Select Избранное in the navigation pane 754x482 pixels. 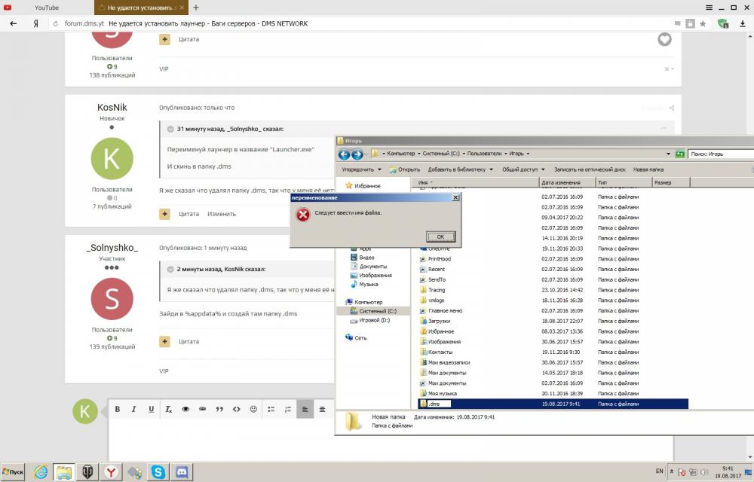[363, 186]
